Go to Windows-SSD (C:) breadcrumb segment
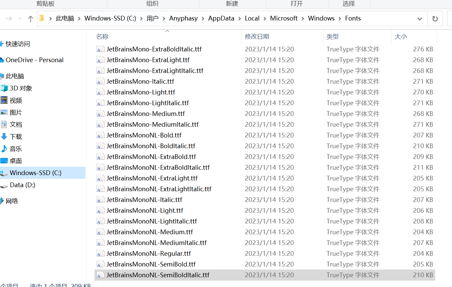Viewport: 452px width, 287px height. click(x=110, y=18)
